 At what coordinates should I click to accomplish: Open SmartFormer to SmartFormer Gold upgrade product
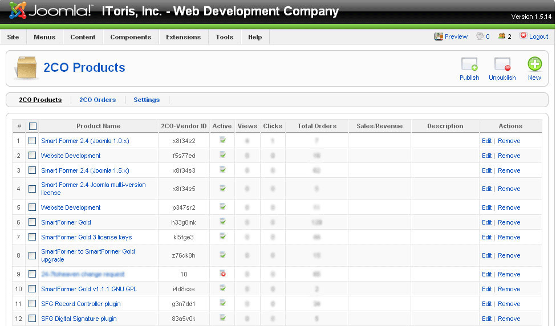coord(88,255)
